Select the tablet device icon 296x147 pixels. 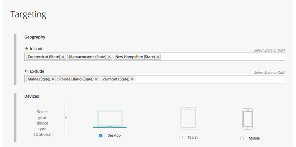[x=189, y=118]
